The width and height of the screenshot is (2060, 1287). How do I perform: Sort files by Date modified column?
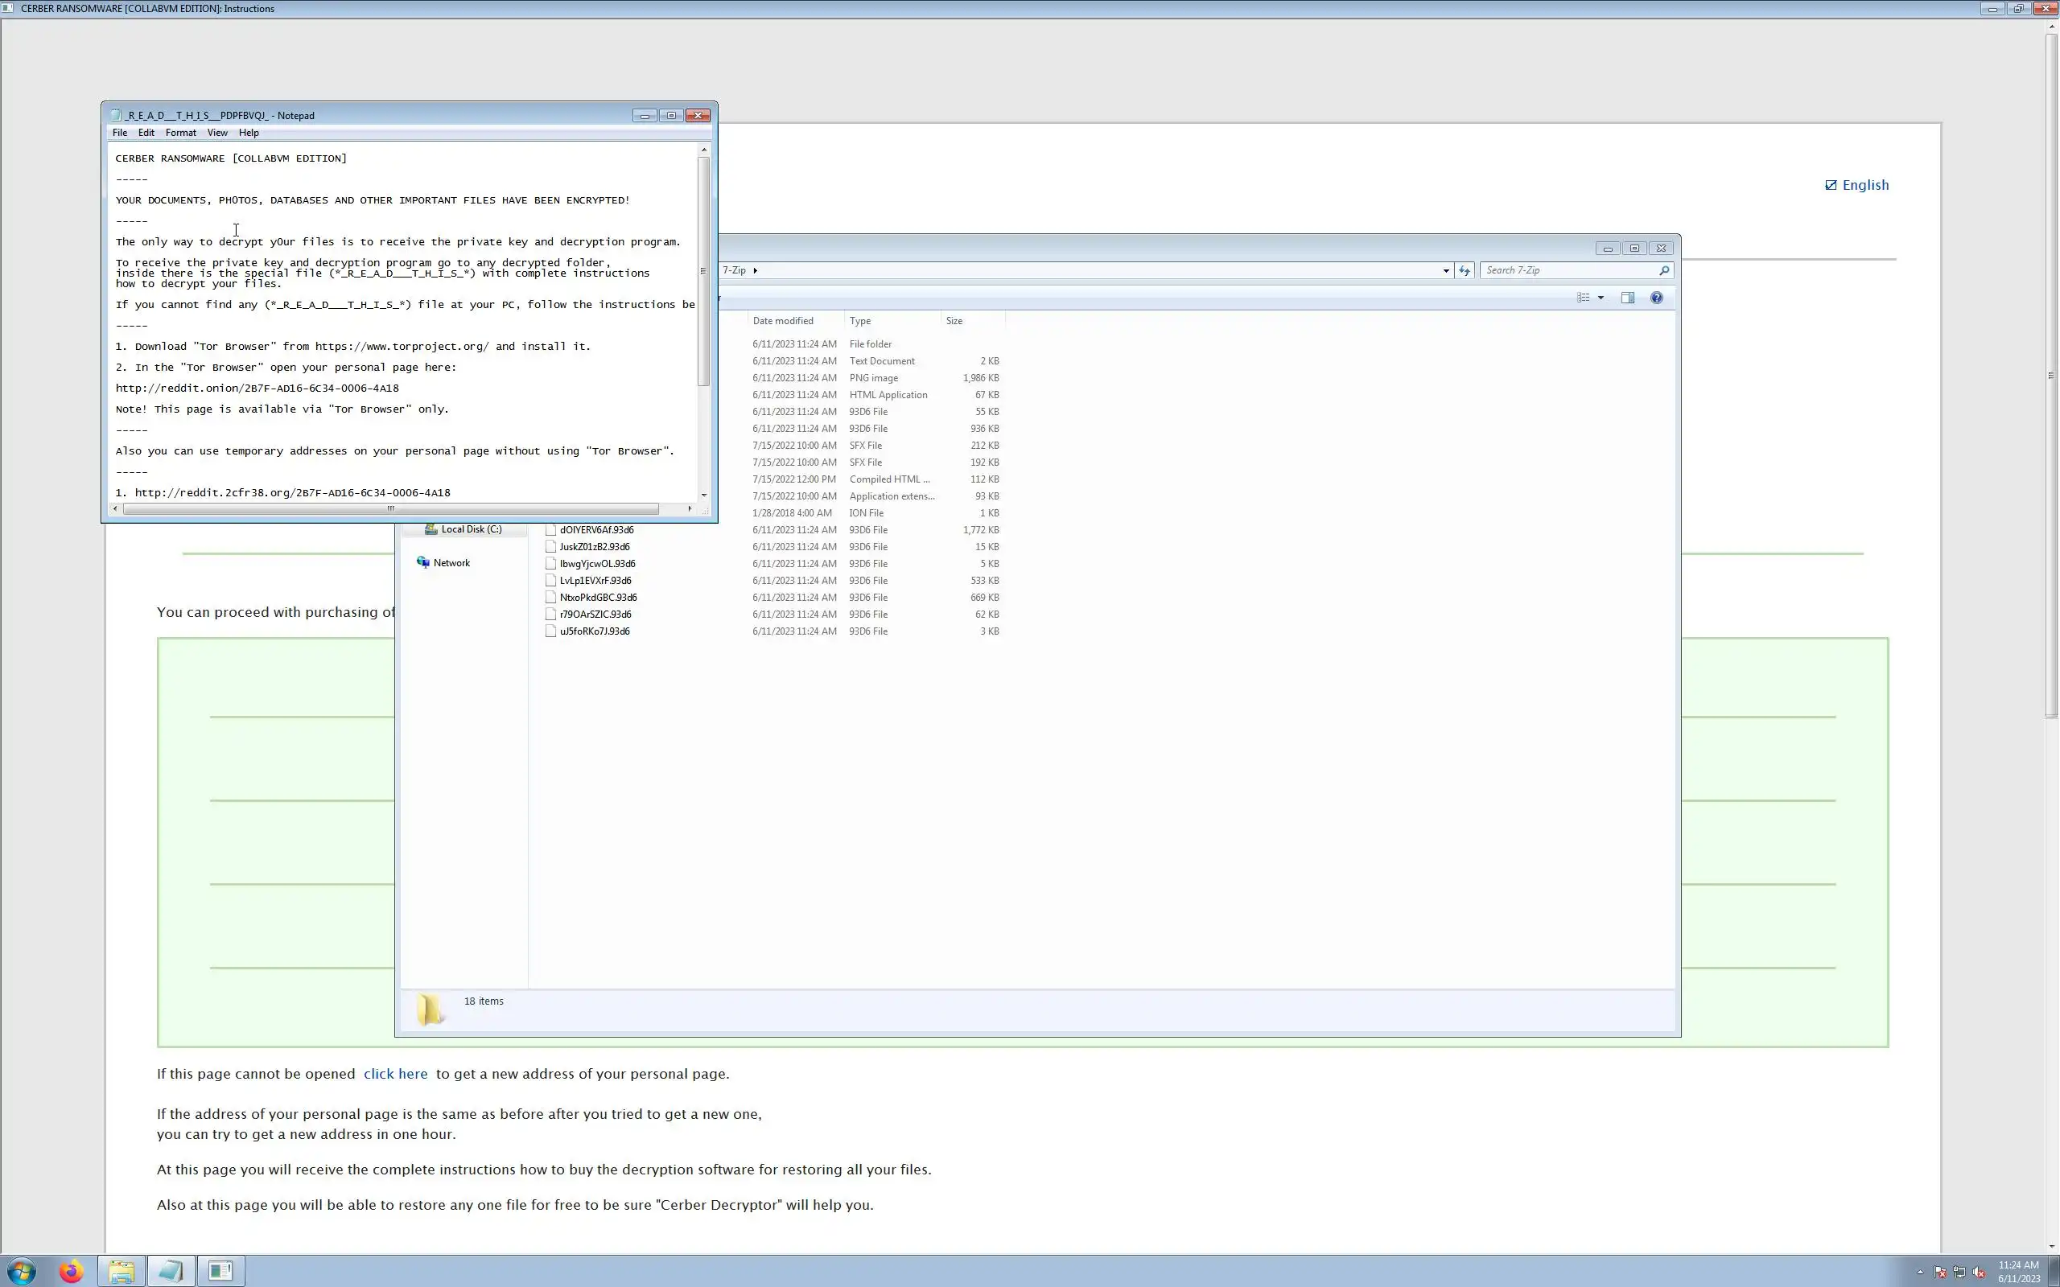click(x=782, y=321)
